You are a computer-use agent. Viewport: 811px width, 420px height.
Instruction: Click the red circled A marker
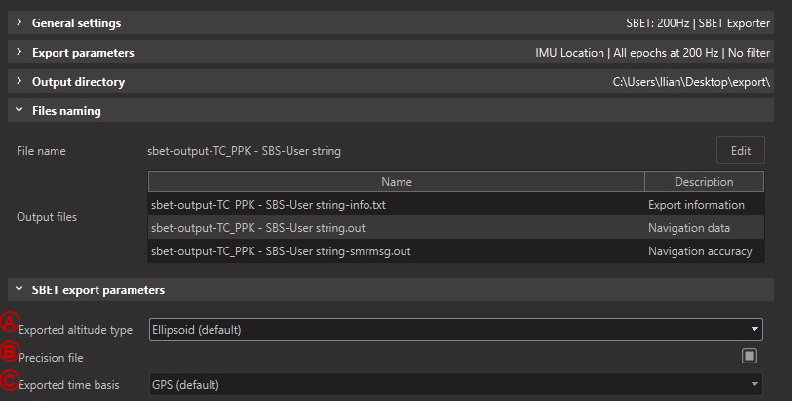[x=9, y=322]
